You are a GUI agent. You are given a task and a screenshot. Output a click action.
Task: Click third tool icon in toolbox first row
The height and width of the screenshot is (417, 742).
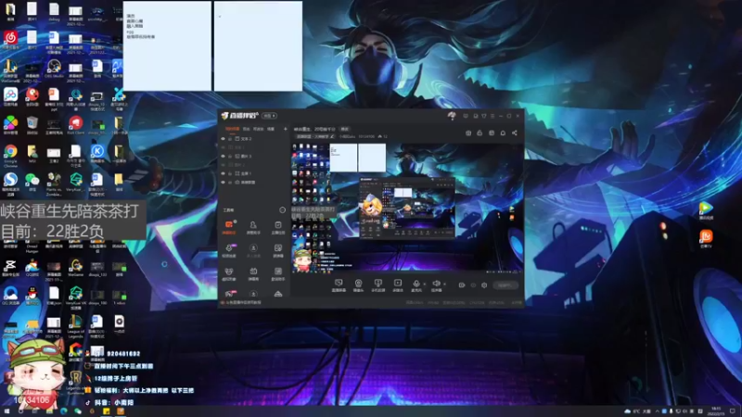(277, 224)
